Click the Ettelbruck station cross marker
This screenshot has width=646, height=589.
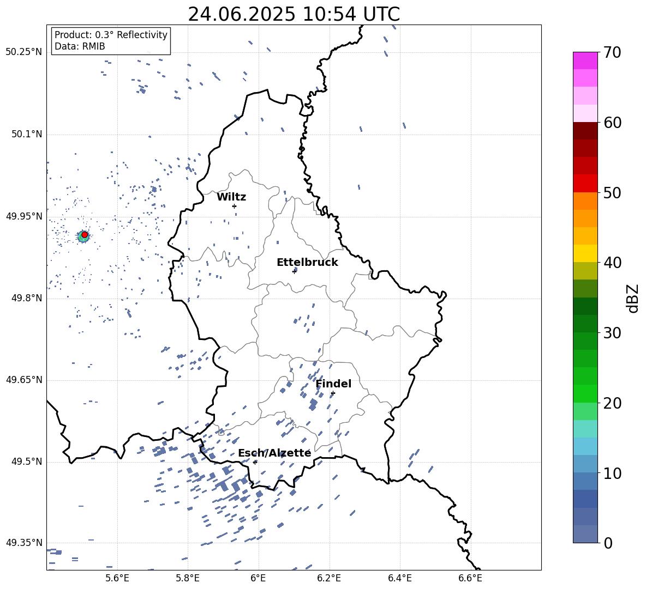[x=294, y=271]
